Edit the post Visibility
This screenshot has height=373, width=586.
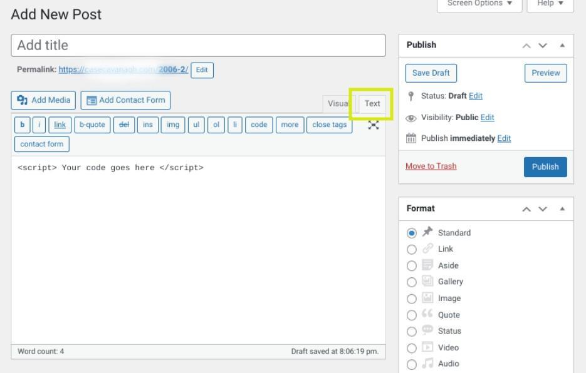coord(488,117)
